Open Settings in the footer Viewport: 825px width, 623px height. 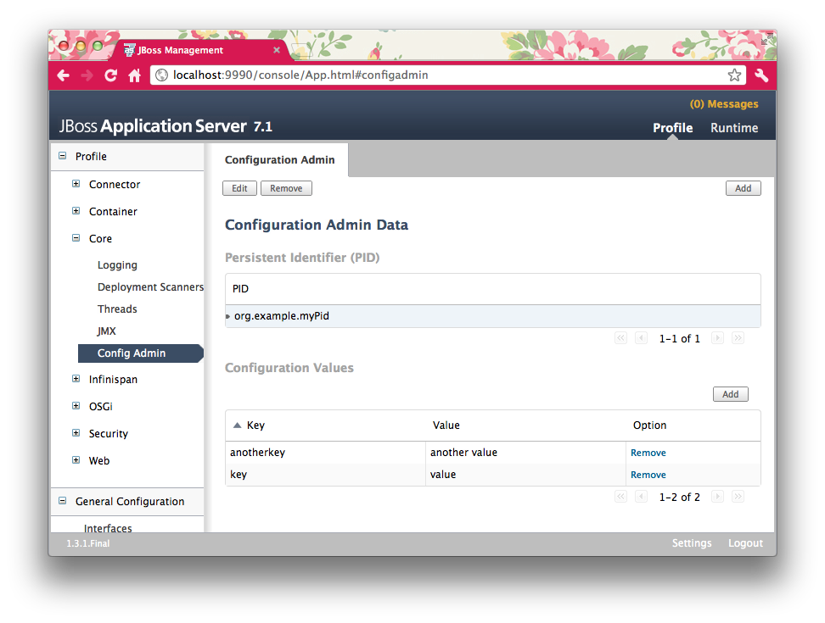tap(692, 543)
